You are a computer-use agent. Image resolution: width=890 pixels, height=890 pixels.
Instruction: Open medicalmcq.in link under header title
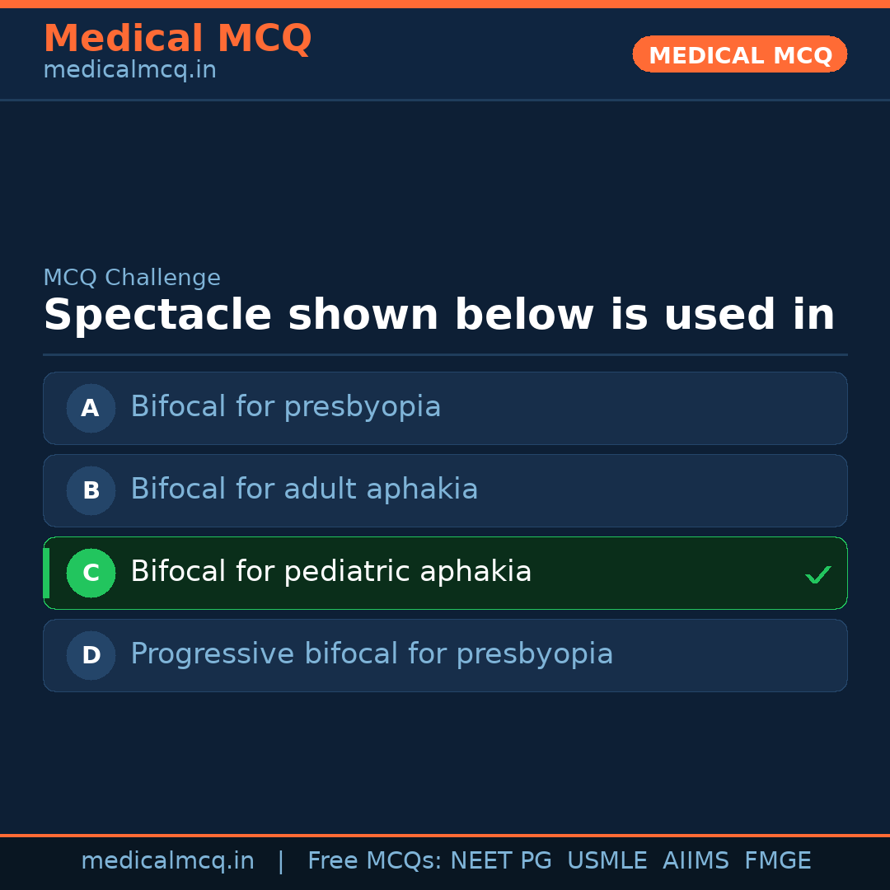129,71
